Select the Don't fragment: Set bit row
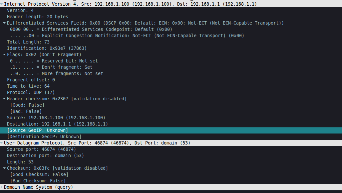Screen dimensions: 342x193 pos(171,67)
